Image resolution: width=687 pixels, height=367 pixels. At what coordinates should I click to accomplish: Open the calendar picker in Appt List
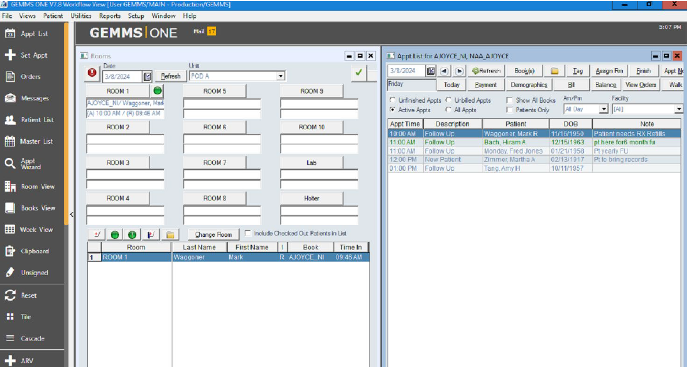click(x=431, y=71)
